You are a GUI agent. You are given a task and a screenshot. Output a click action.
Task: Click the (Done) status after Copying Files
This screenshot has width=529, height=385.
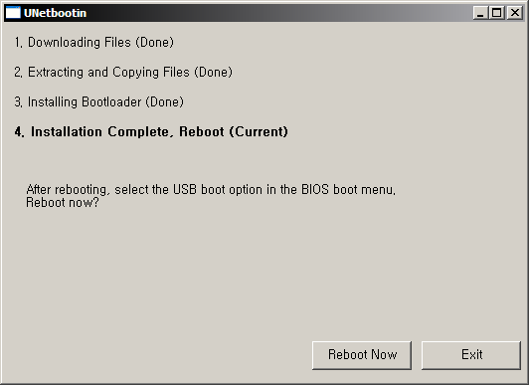(213, 73)
